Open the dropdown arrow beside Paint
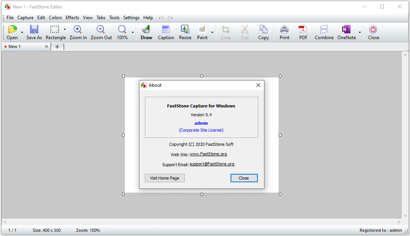The height and width of the screenshot is (236, 410). [x=212, y=32]
